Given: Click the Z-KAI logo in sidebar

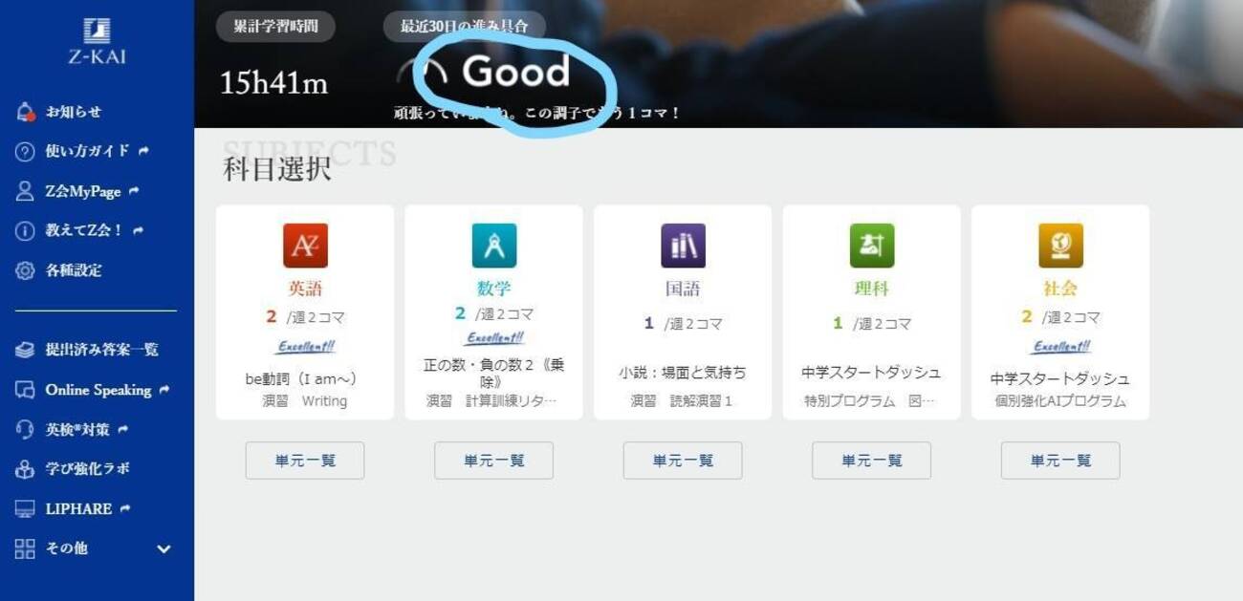Looking at the screenshot, I should click(97, 40).
